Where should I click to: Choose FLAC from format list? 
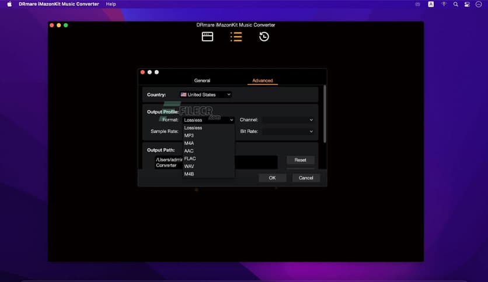(208, 158)
